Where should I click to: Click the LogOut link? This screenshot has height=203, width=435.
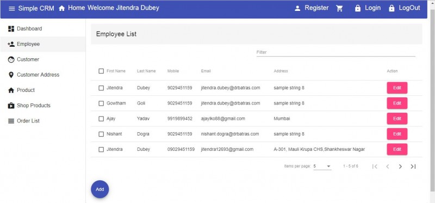(409, 8)
